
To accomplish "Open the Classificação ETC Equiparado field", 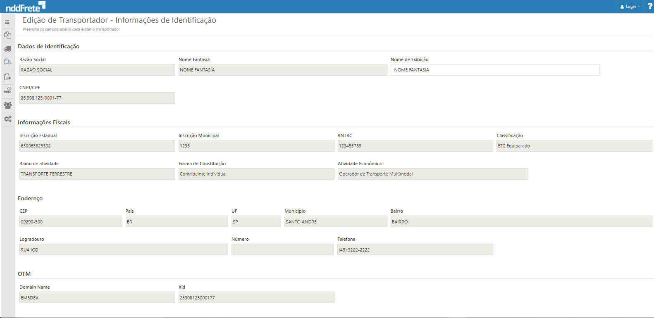I will 574,146.
